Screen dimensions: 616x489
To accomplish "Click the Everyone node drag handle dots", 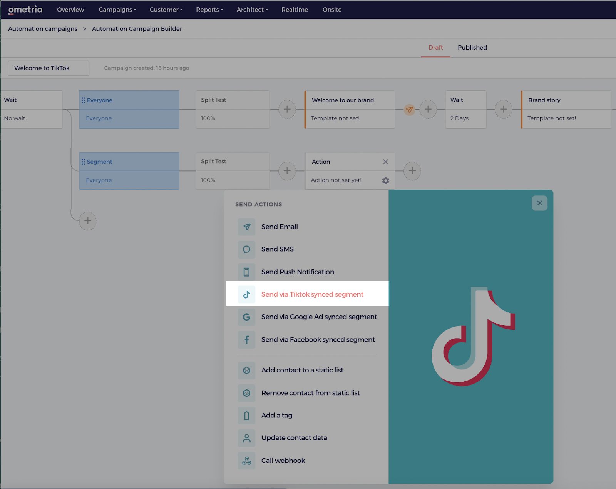I will (x=84, y=100).
